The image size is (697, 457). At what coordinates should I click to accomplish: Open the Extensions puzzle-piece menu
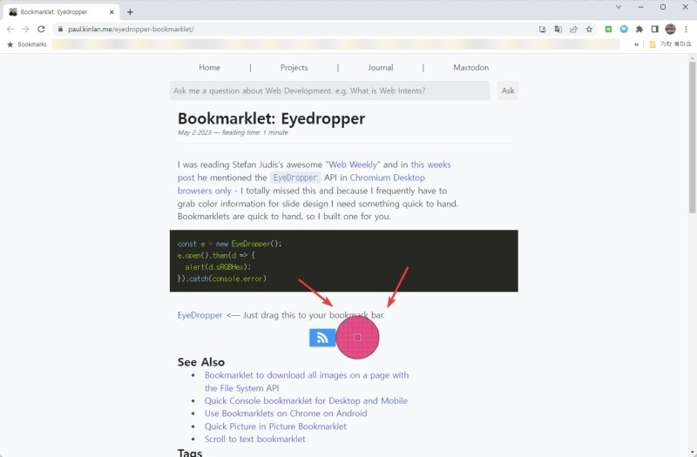(639, 29)
